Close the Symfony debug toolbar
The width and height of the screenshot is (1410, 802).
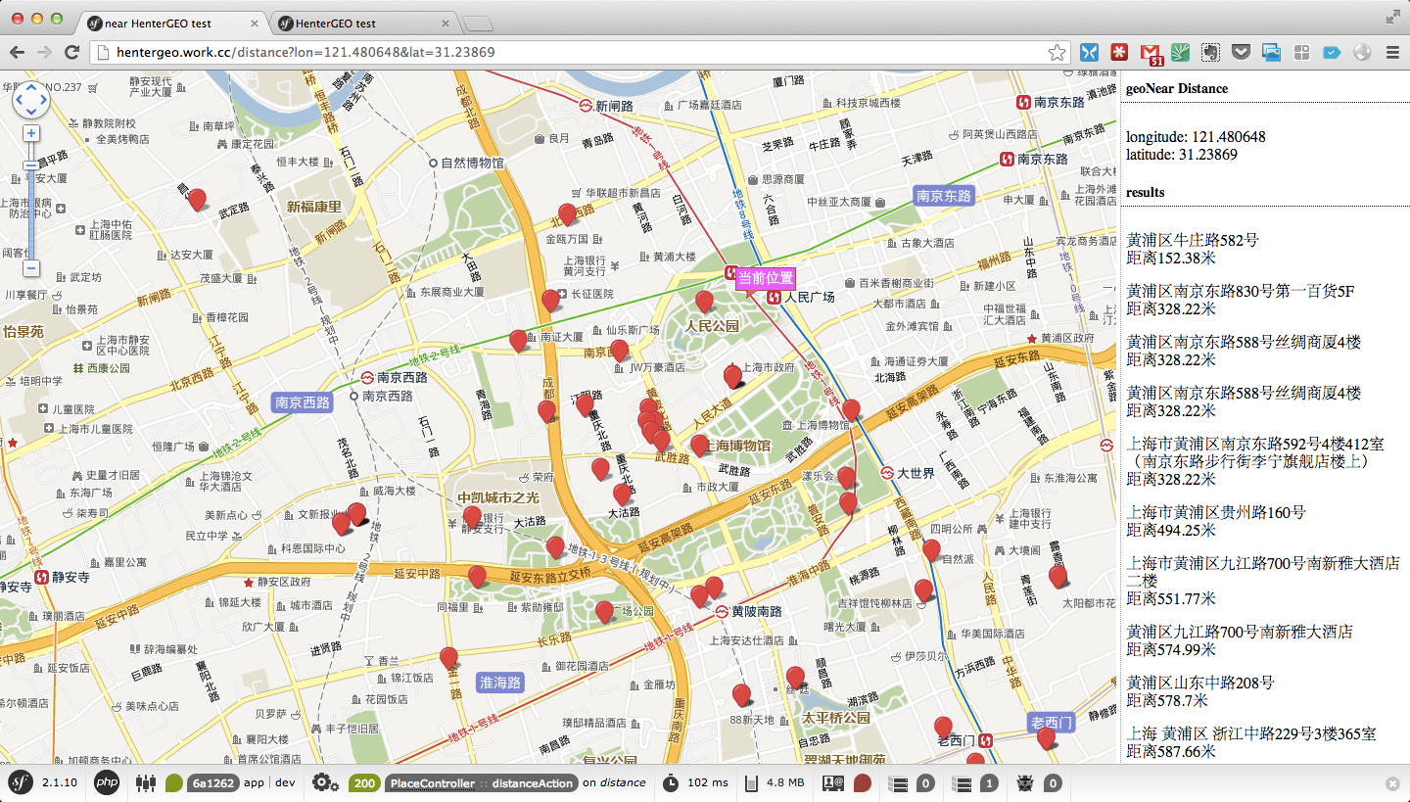pyautogui.click(x=1392, y=783)
